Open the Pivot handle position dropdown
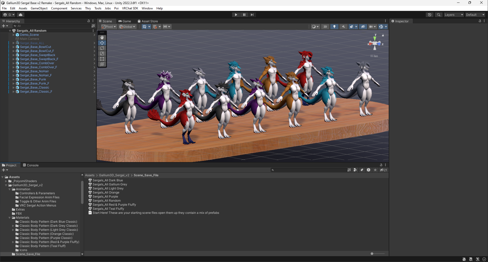This screenshot has width=488, height=262. click(x=109, y=27)
